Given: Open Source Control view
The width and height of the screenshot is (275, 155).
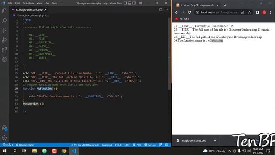Looking at the screenshot, I should point(4,30).
